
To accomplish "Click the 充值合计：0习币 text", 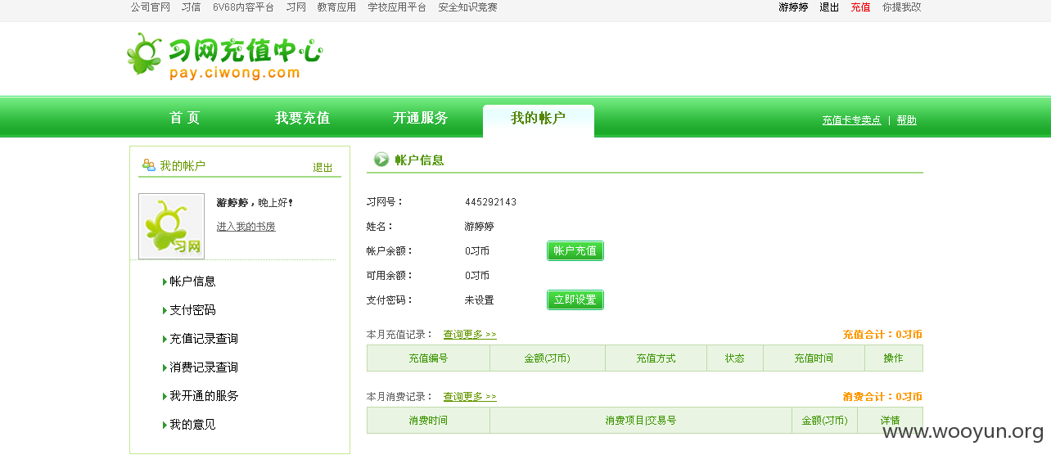I will pos(882,335).
